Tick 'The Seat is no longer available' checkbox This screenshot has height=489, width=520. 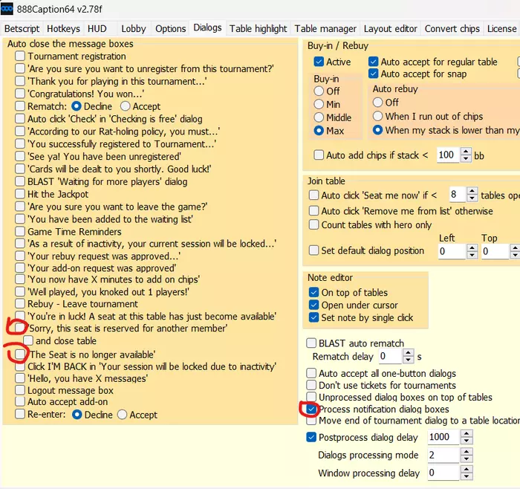coord(20,354)
